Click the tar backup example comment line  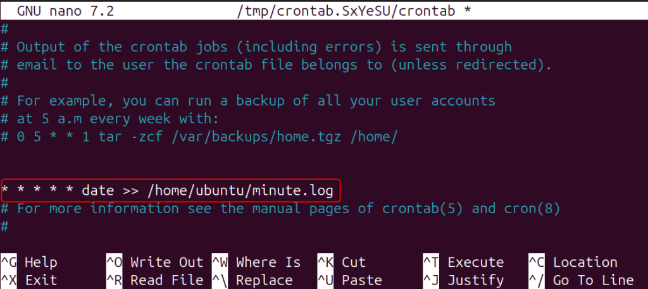point(199,137)
